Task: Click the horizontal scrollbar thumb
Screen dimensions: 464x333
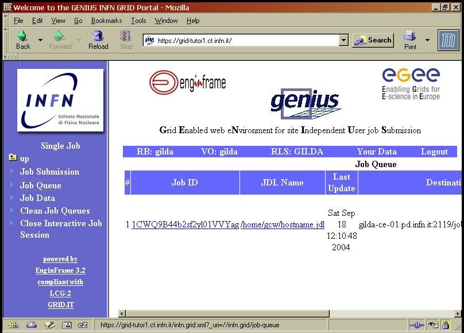Action: coord(227,313)
